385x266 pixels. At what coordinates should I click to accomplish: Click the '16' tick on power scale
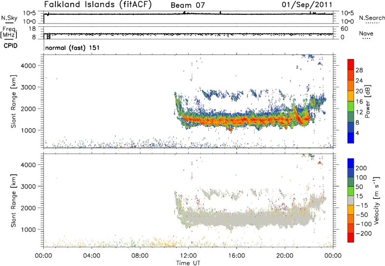click(359, 102)
